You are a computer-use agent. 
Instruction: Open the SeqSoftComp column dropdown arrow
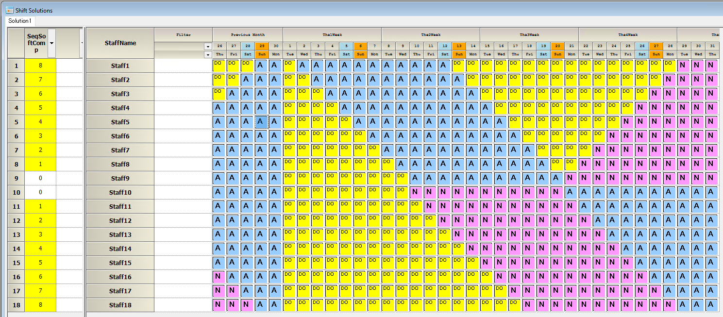(x=51, y=43)
